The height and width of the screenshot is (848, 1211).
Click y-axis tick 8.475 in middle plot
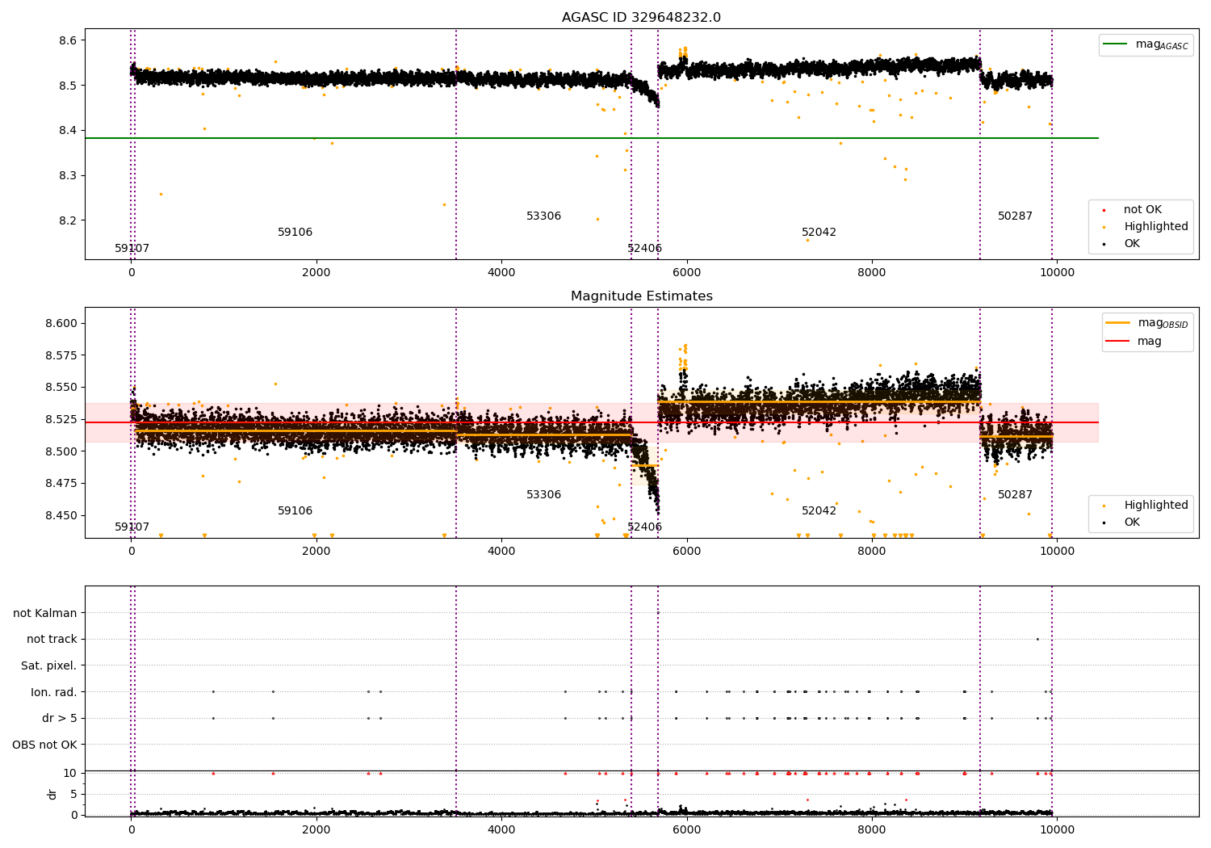(61, 484)
